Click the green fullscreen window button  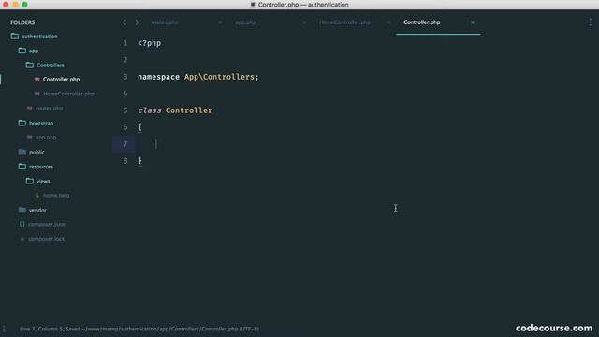point(24,5)
